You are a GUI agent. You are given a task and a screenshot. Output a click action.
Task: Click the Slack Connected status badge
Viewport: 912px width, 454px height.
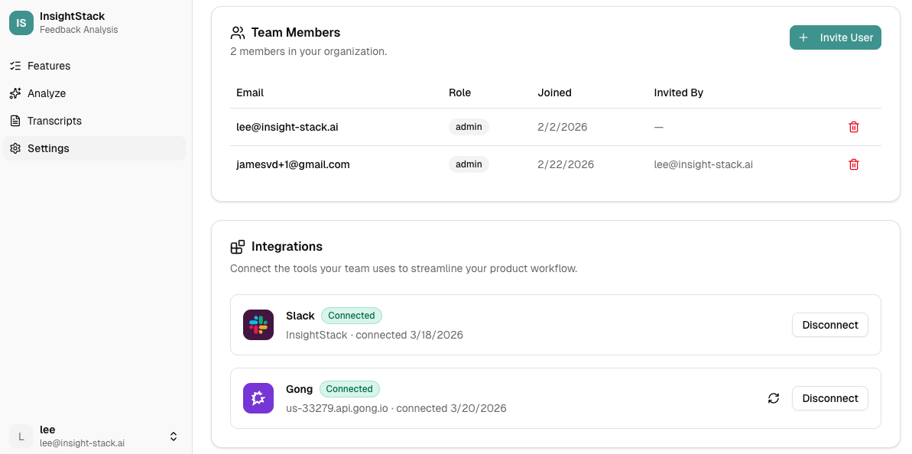coord(351,316)
